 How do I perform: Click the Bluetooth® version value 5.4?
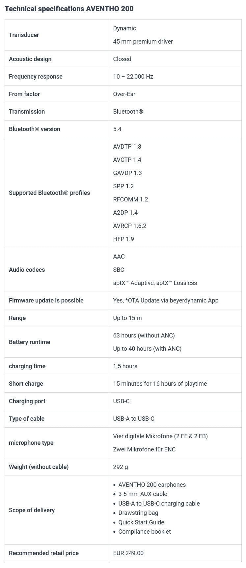tap(117, 129)
